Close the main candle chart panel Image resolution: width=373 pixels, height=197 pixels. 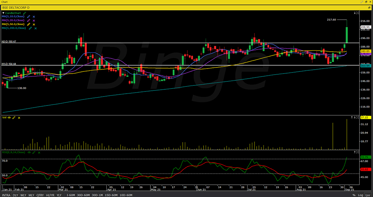pos(358,13)
